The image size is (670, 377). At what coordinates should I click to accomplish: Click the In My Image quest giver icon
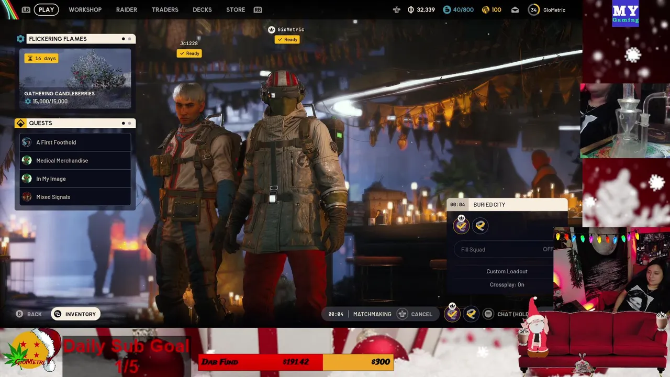click(x=27, y=179)
